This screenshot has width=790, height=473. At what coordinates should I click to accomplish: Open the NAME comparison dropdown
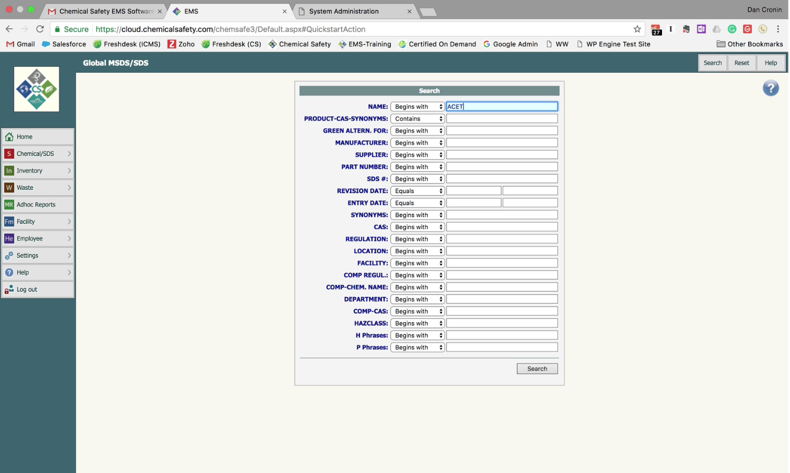[417, 106]
